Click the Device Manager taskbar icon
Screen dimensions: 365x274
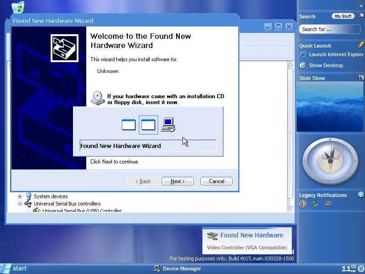point(157,269)
